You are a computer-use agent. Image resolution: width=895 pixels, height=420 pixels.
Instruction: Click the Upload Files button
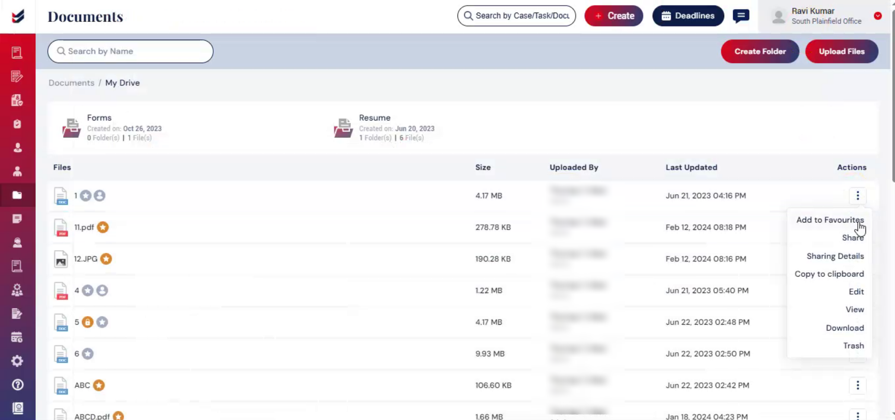[842, 51]
